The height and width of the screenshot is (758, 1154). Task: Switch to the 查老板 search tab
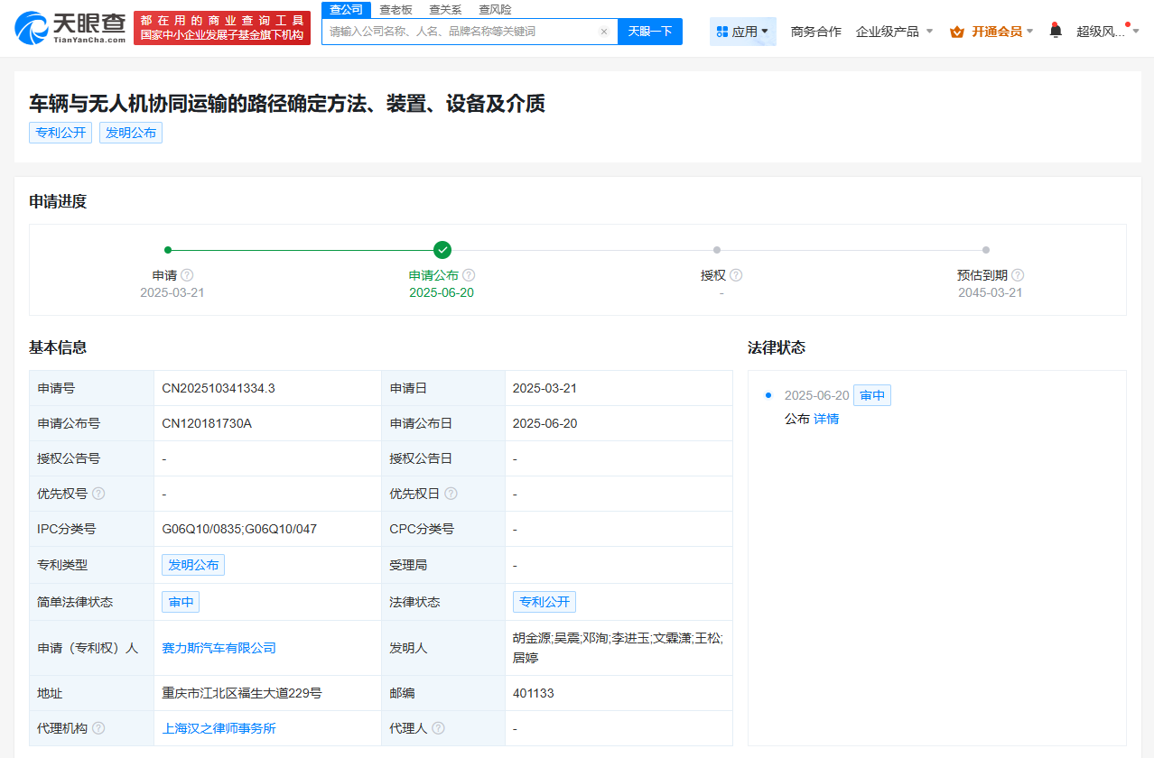coord(396,9)
